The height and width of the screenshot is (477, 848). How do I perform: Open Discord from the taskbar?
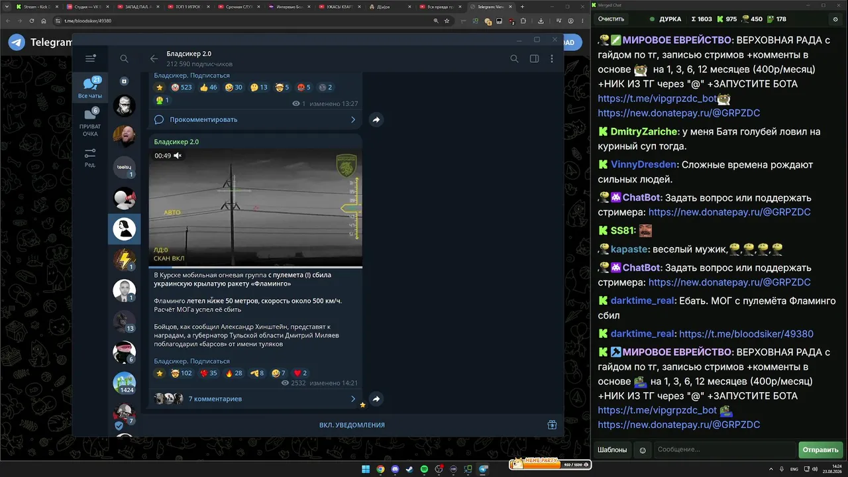395,469
